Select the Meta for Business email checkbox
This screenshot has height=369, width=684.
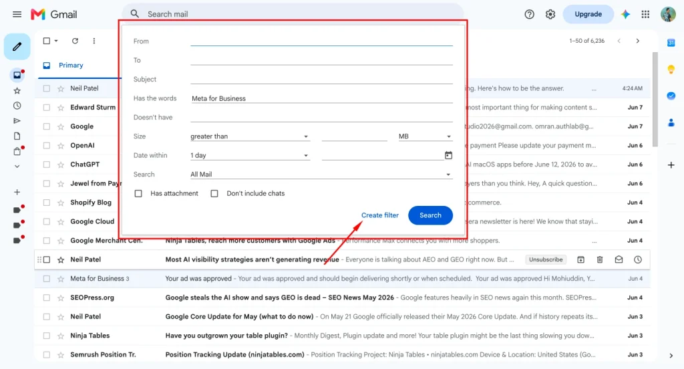47,279
